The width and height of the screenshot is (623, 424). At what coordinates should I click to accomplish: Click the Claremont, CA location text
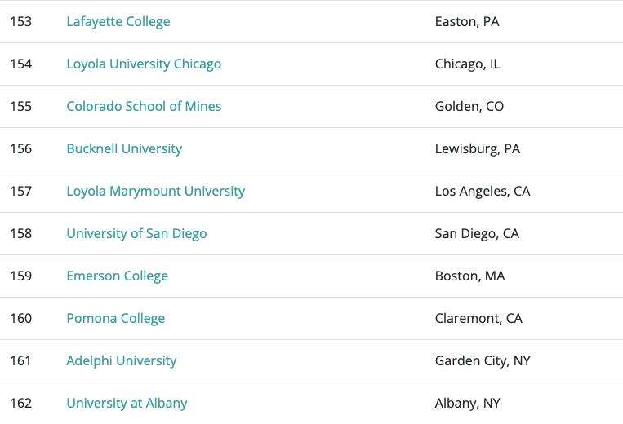[x=478, y=319]
